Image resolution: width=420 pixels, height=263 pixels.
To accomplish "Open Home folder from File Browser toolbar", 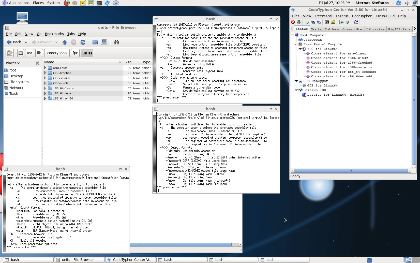I will [95, 42].
